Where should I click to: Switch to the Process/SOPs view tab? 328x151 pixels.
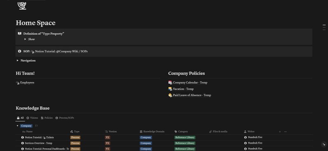(64, 118)
